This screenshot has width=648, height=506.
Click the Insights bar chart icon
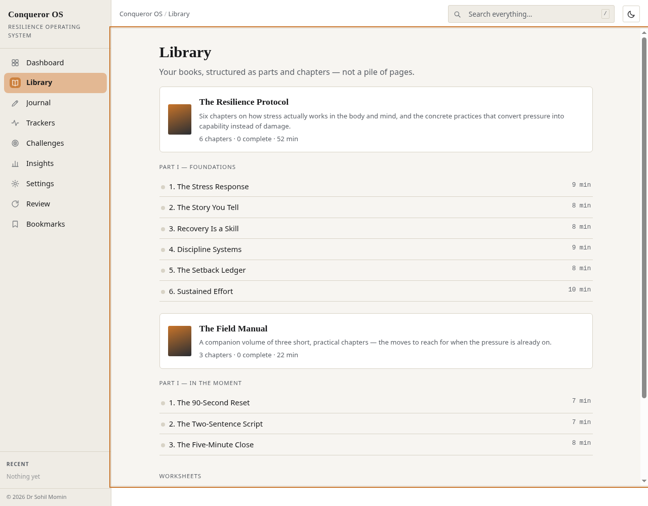15,163
